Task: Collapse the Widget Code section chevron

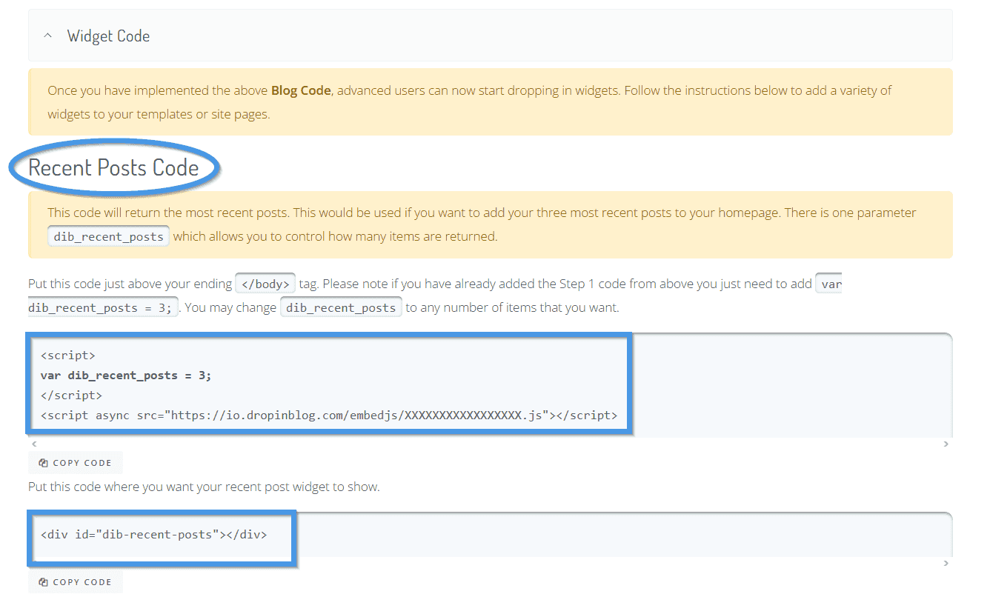Action: pos(48,36)
